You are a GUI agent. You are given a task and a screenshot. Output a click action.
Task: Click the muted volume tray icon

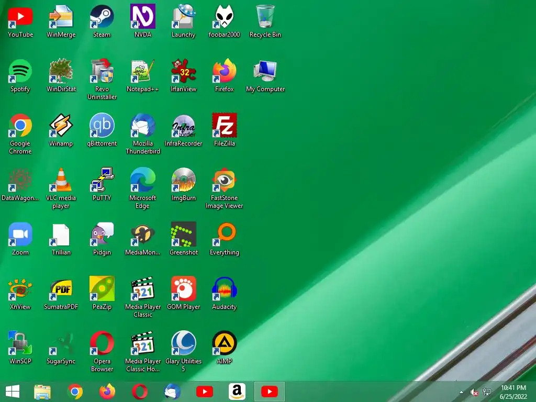tap(474, 392)
